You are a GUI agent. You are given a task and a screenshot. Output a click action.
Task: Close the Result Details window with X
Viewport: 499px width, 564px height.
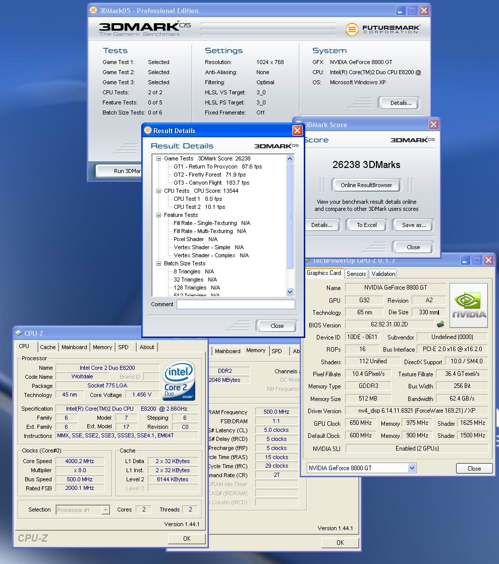coord(297,130)
